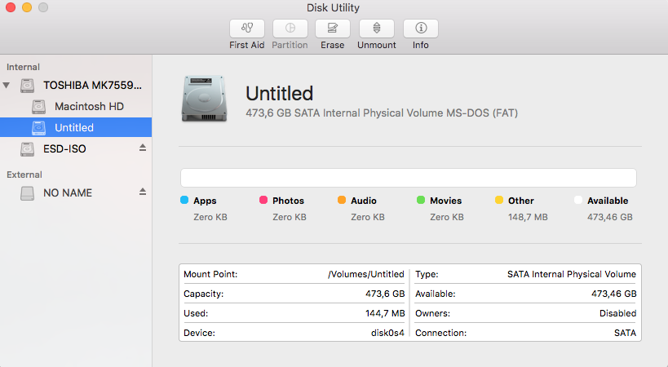Image resolution: width=668 pixels, height=367 pixels.
Task: Click the Erase toolbar button
Action: point(332,29)
